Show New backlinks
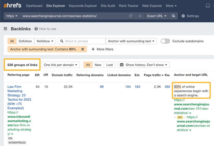The height and width of the screenshot is (146, 214). click(98, 65)
